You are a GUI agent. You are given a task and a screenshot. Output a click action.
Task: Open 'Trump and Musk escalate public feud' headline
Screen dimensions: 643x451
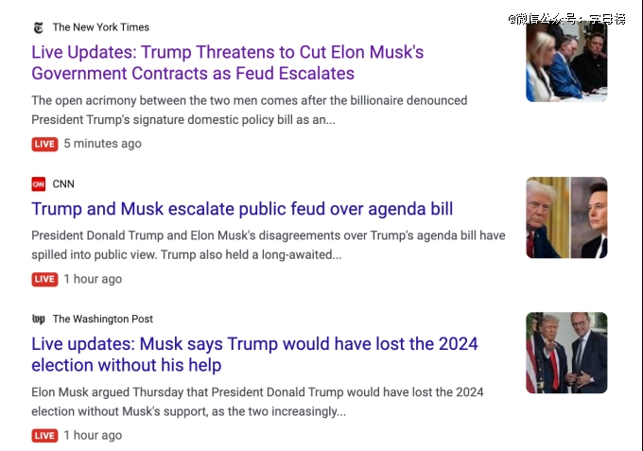tap(242, 209)
